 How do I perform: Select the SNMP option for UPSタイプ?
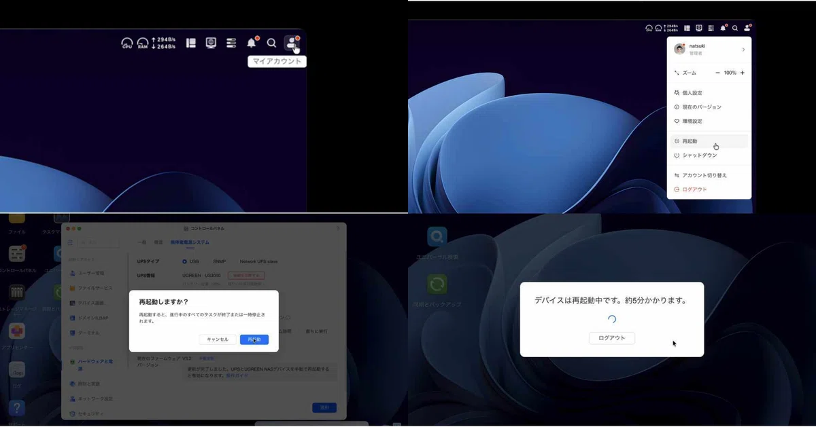coord(219,261)
